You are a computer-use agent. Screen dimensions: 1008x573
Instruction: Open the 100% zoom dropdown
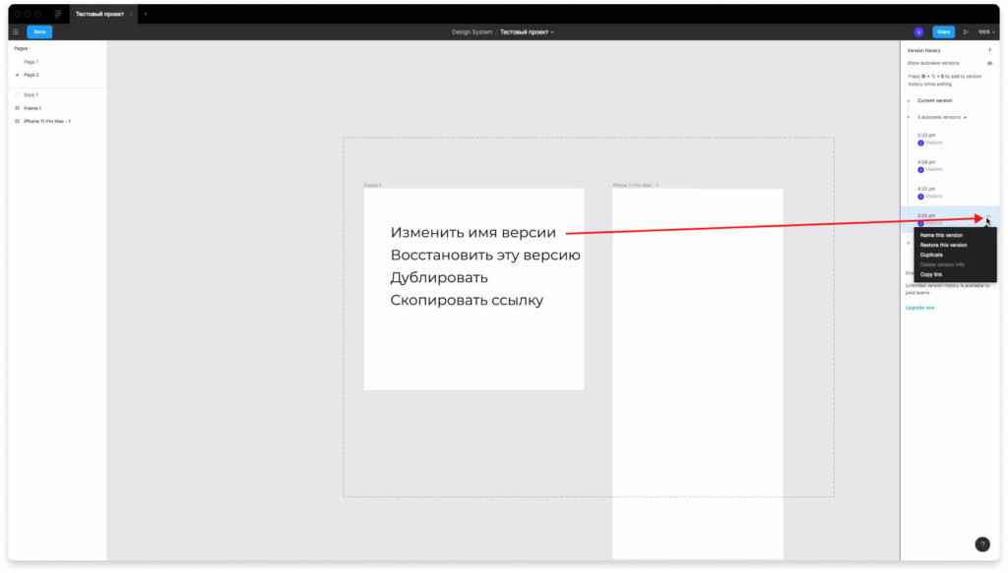(985, 31)
